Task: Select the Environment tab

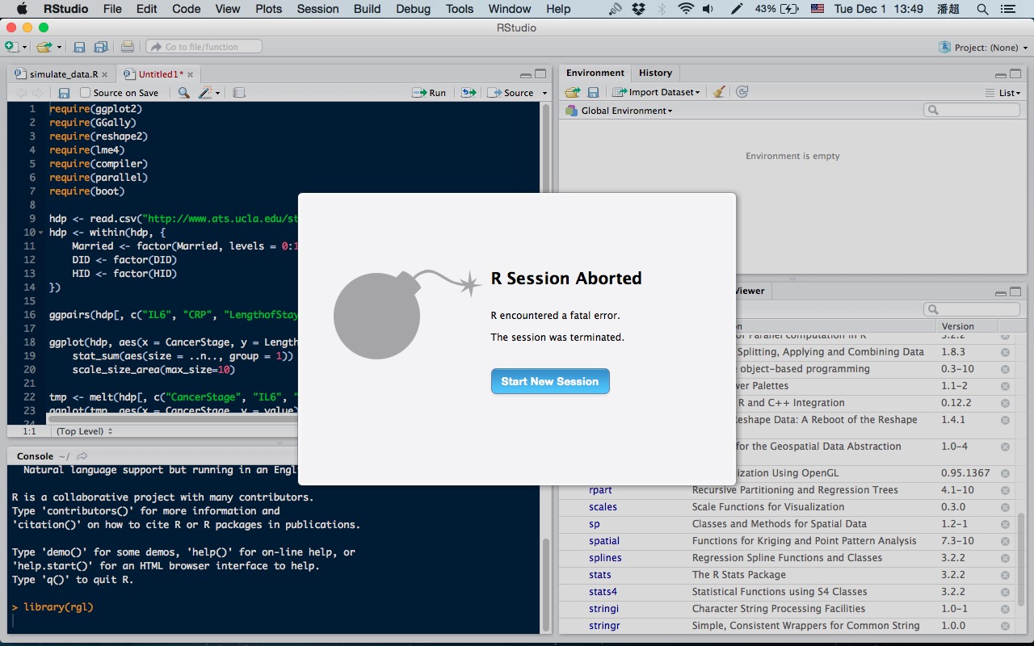Action: pyautogui.click(x=595, y=73)
